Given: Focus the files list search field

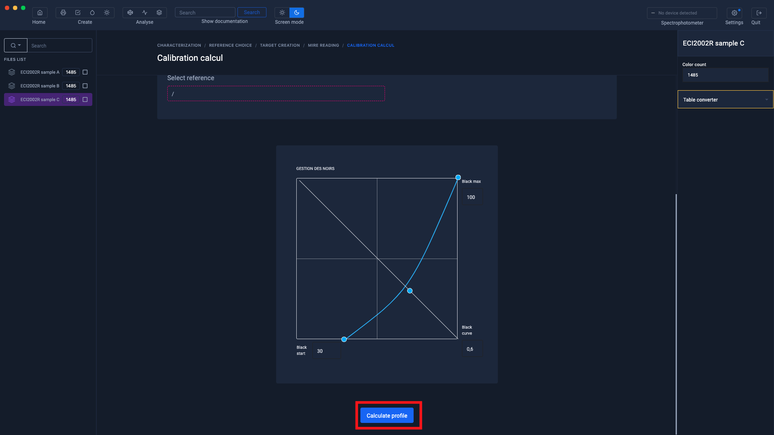Looking at the screenshot, I should (60, 46).
